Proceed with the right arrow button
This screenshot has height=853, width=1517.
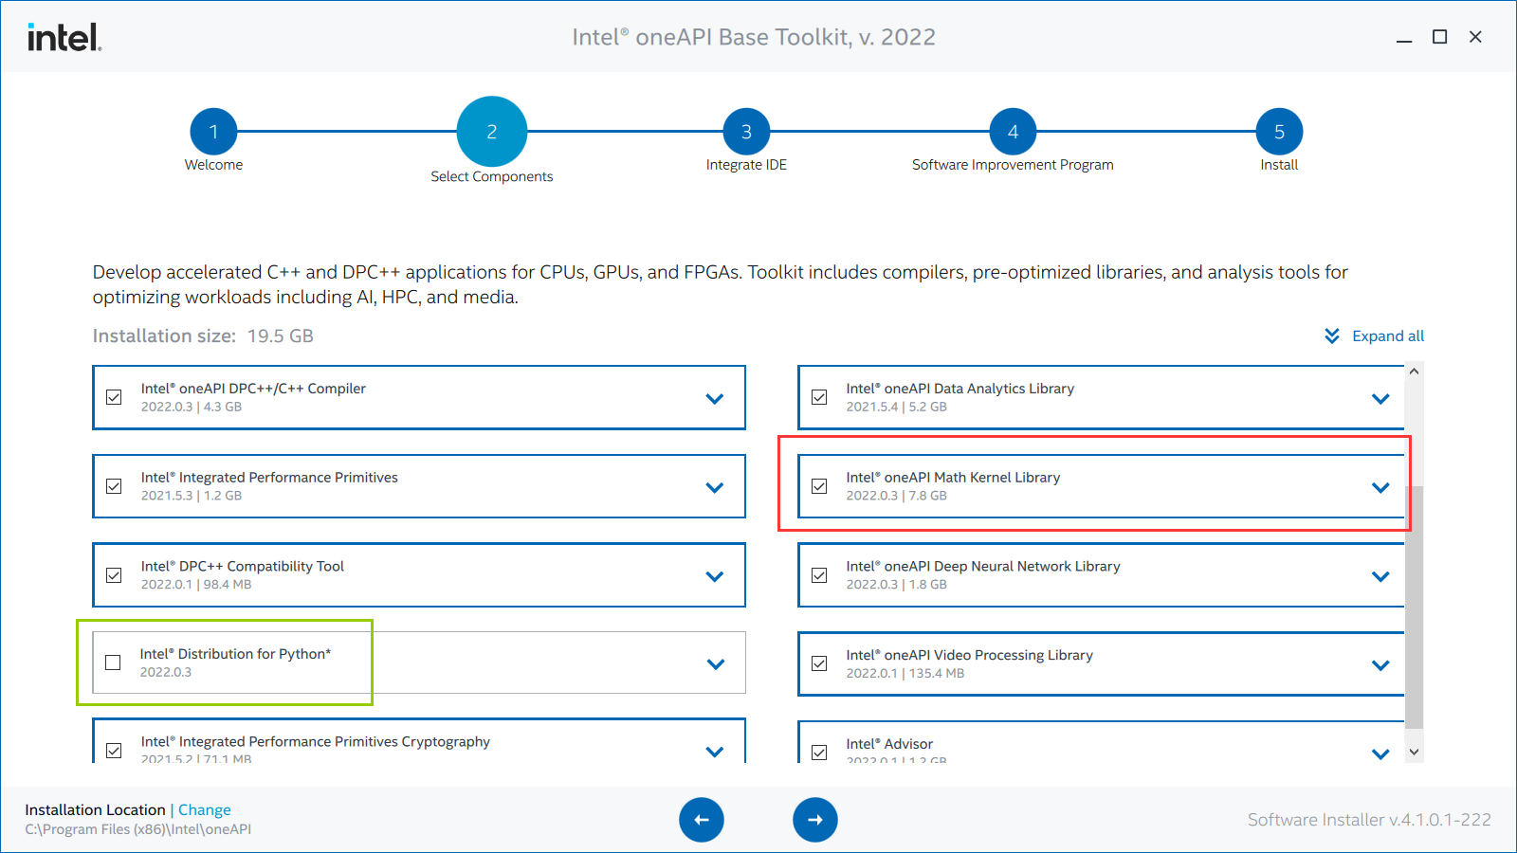coord(815,820)
